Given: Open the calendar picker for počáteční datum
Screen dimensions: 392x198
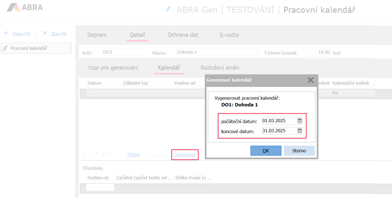Looking at the screenshot, I should (299, 121).
